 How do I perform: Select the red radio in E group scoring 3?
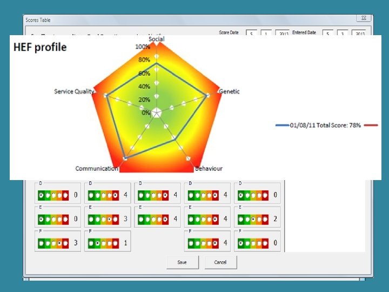click(116, 219)
